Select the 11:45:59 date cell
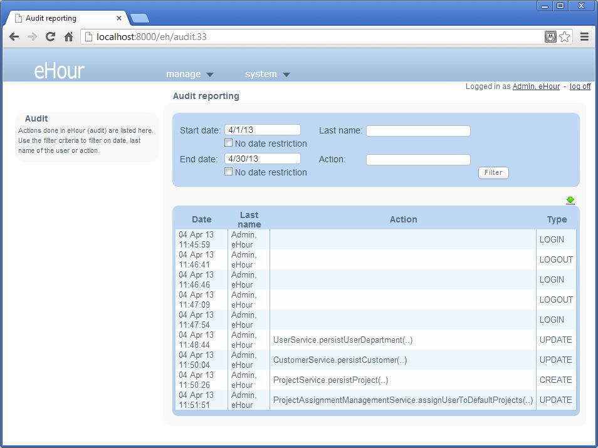The image size is (598, 448). pyautogui.click(x=202, y=239)
